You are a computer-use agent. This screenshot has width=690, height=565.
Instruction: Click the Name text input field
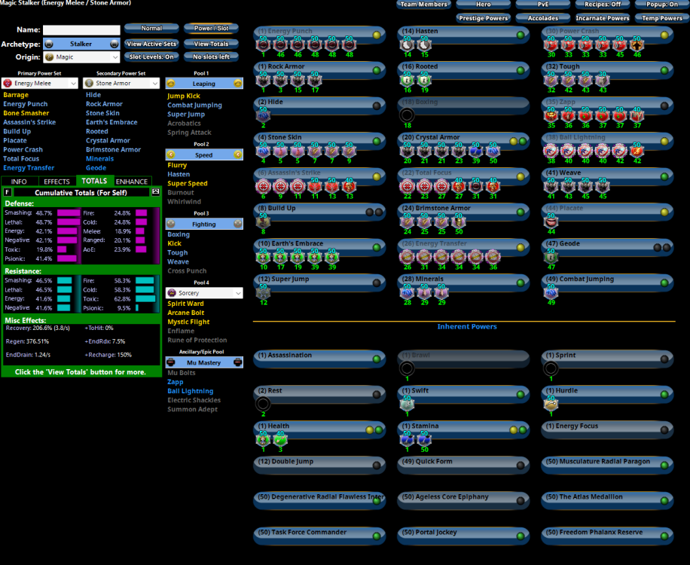click(81, 30)
